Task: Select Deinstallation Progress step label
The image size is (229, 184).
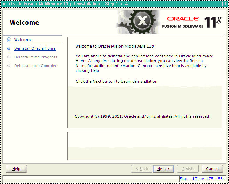Action: click(x=36, y=57)
